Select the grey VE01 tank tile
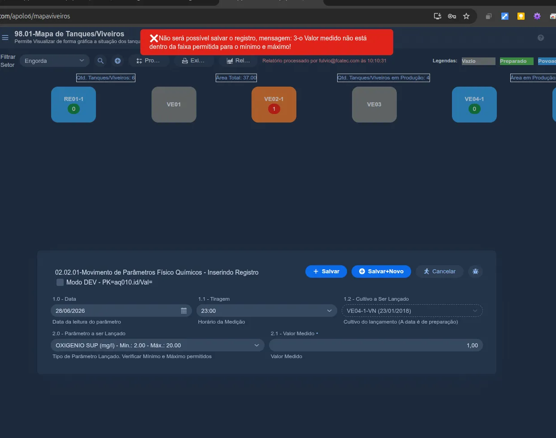Screen dimensions: 556x438 click(x=174, y=105)
